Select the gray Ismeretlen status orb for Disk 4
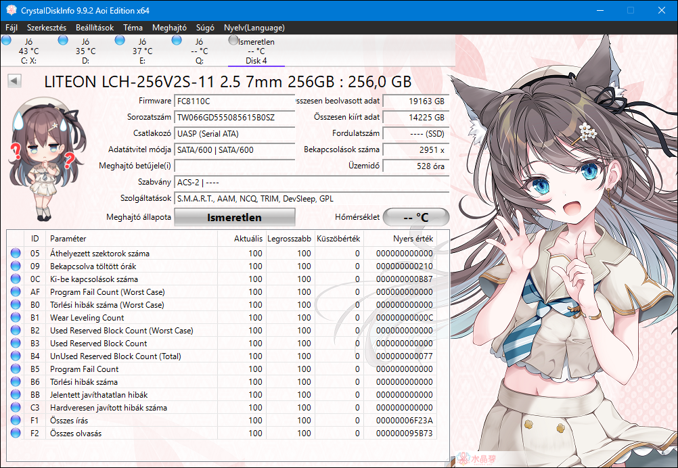This screenshot has height=468, width=678. click(233, 40)
